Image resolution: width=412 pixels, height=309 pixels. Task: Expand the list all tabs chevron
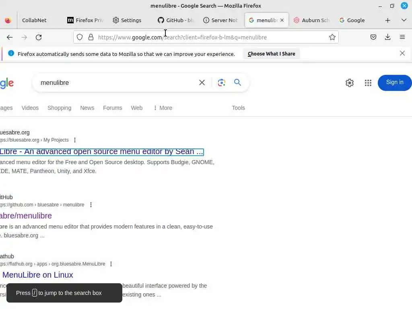click(x=404, y=20)
